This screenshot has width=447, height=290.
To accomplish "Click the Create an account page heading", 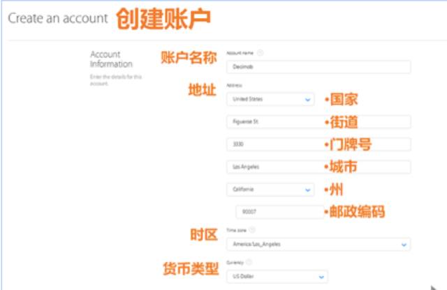I will [x=58, y=17].
